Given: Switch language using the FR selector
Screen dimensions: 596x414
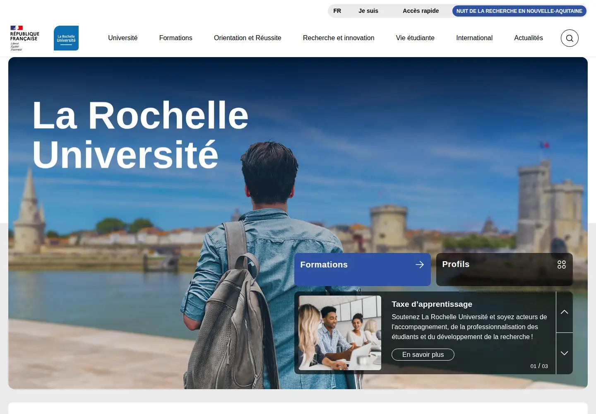Looking at the screenshot, I should (337, 11).
